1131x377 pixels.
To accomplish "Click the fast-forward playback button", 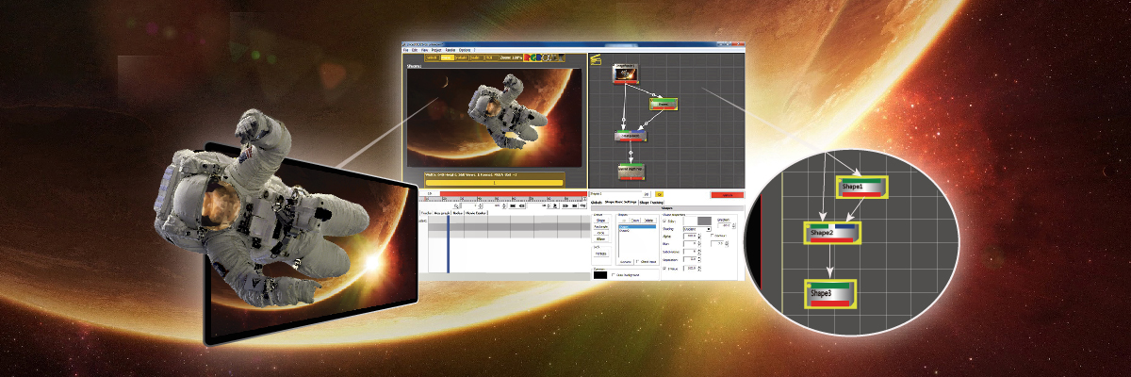I will 565,206.
